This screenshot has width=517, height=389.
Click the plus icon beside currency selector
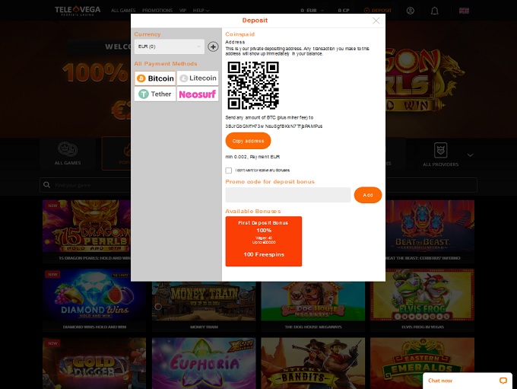[x=213, y=46]
